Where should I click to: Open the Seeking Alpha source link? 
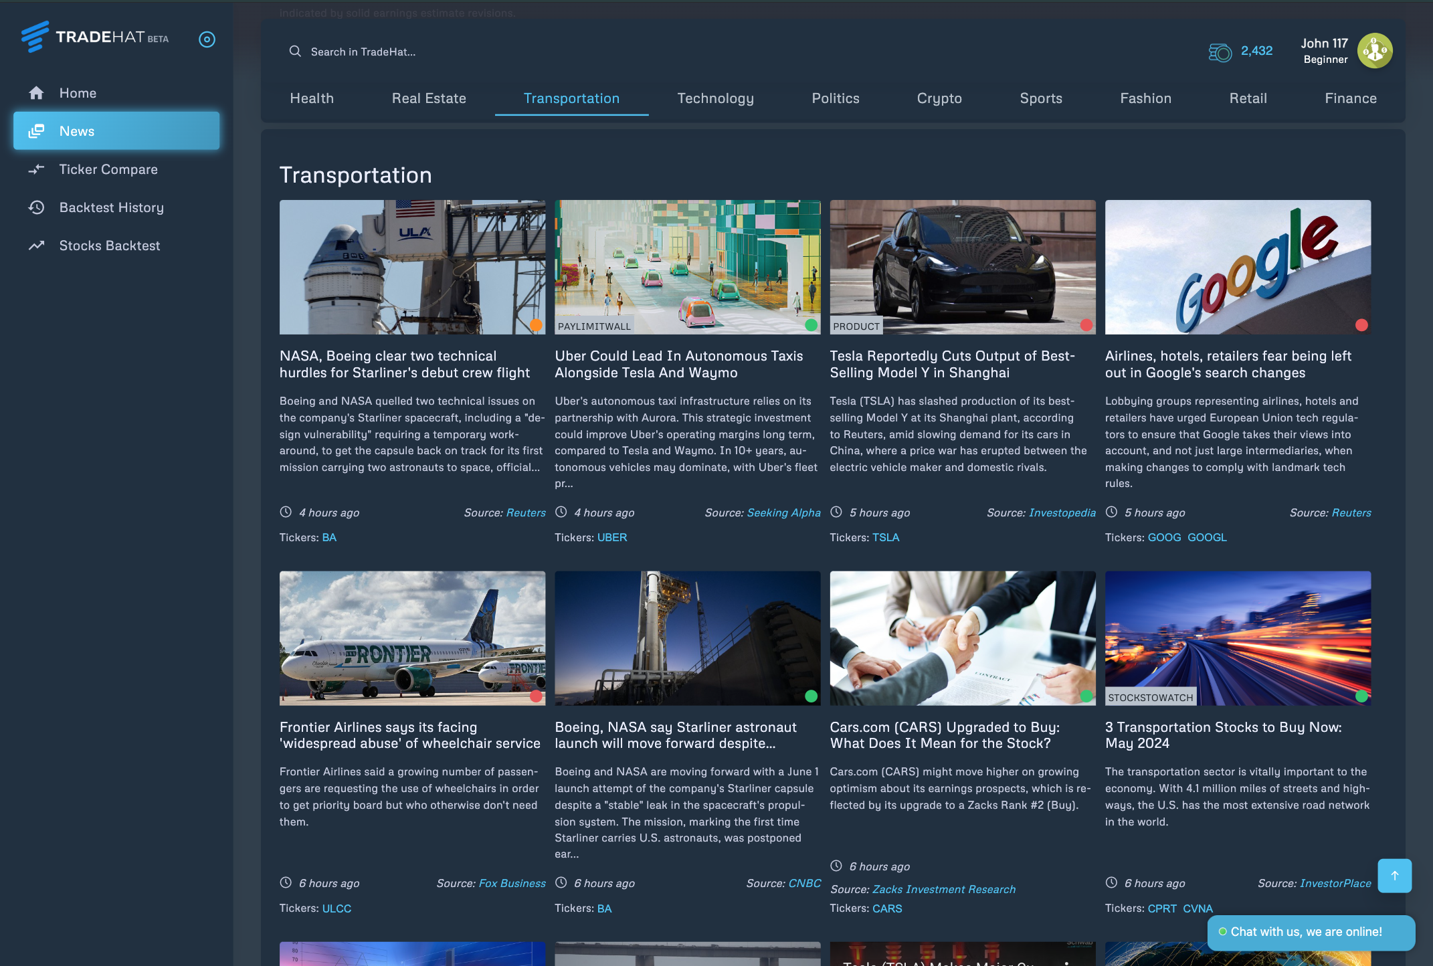coord(783,512)
